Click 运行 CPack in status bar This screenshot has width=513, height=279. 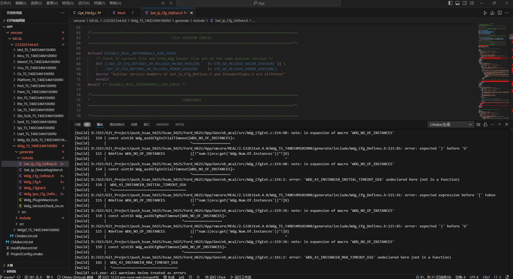coord(215,277)
